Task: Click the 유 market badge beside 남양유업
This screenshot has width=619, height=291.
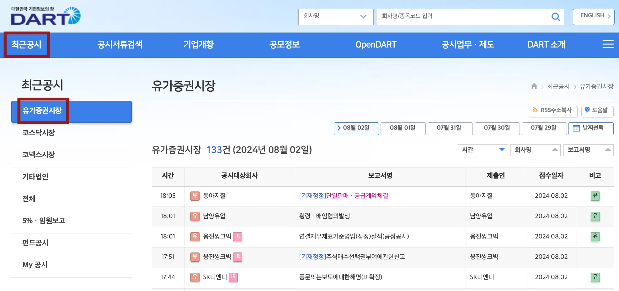Action: pyautogui.click(x=195, y=216)
